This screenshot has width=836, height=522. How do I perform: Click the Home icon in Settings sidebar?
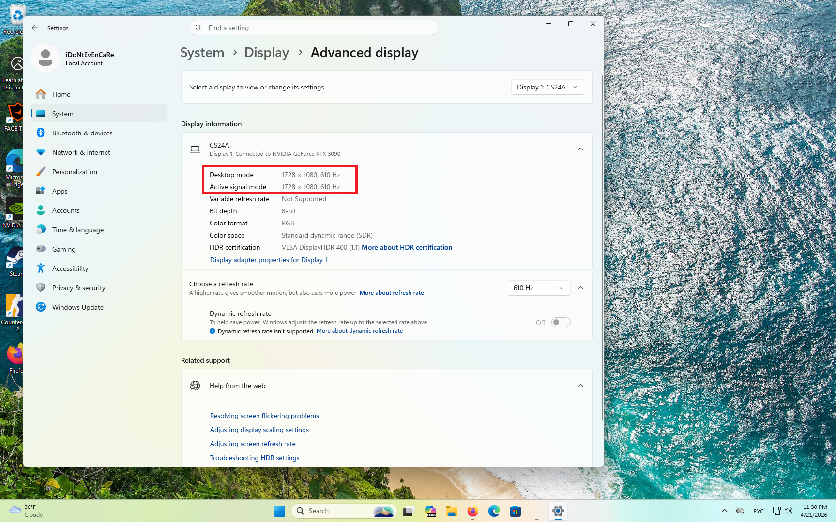(x=41, y=94)
